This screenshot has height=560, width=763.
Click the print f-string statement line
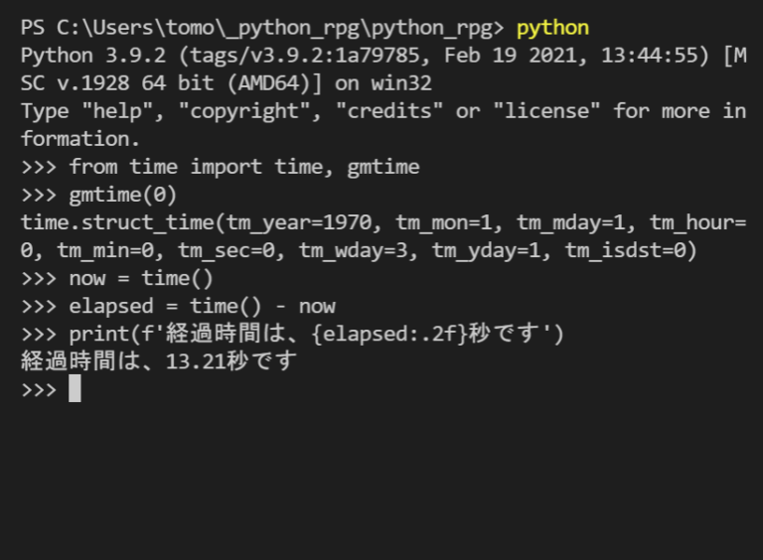pos(316,334)
